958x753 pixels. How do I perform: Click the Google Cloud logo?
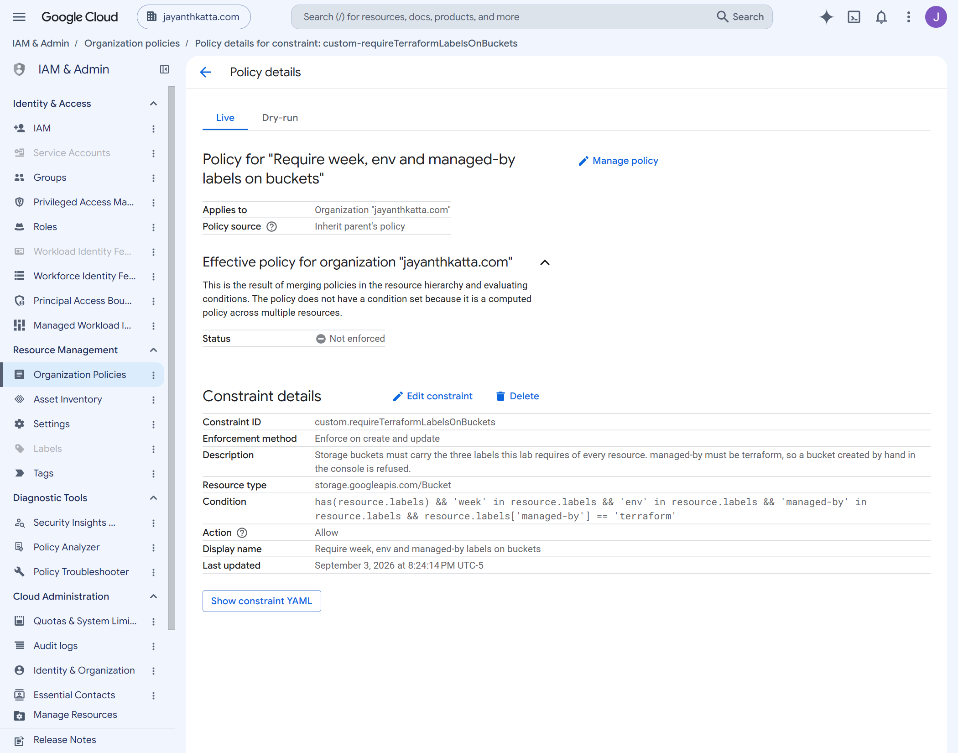[79, 17]
